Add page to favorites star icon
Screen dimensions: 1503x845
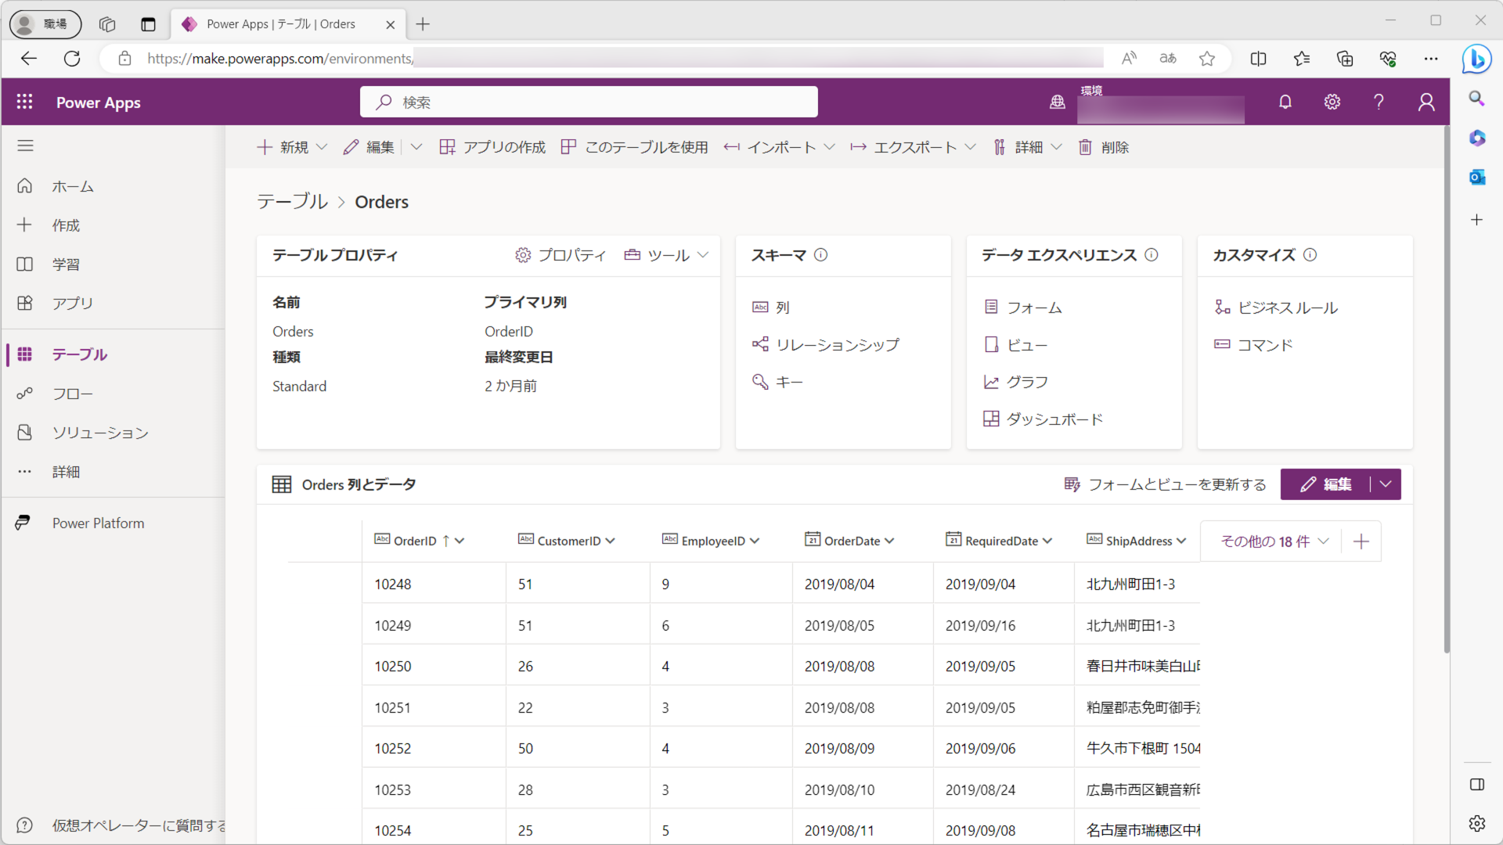1207,59
